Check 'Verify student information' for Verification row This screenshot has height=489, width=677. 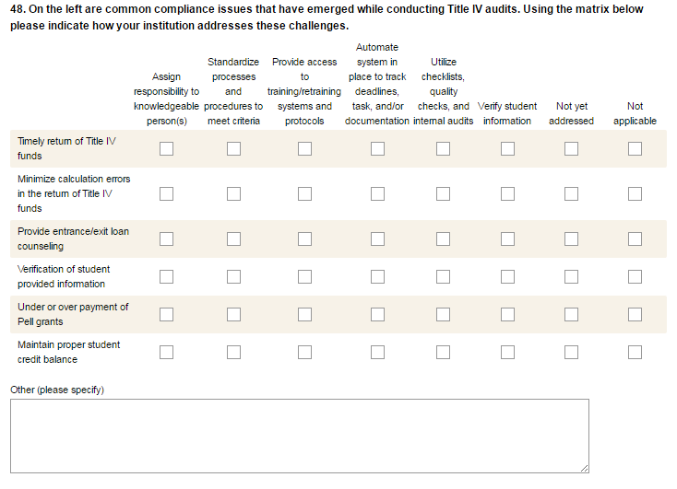507,276
